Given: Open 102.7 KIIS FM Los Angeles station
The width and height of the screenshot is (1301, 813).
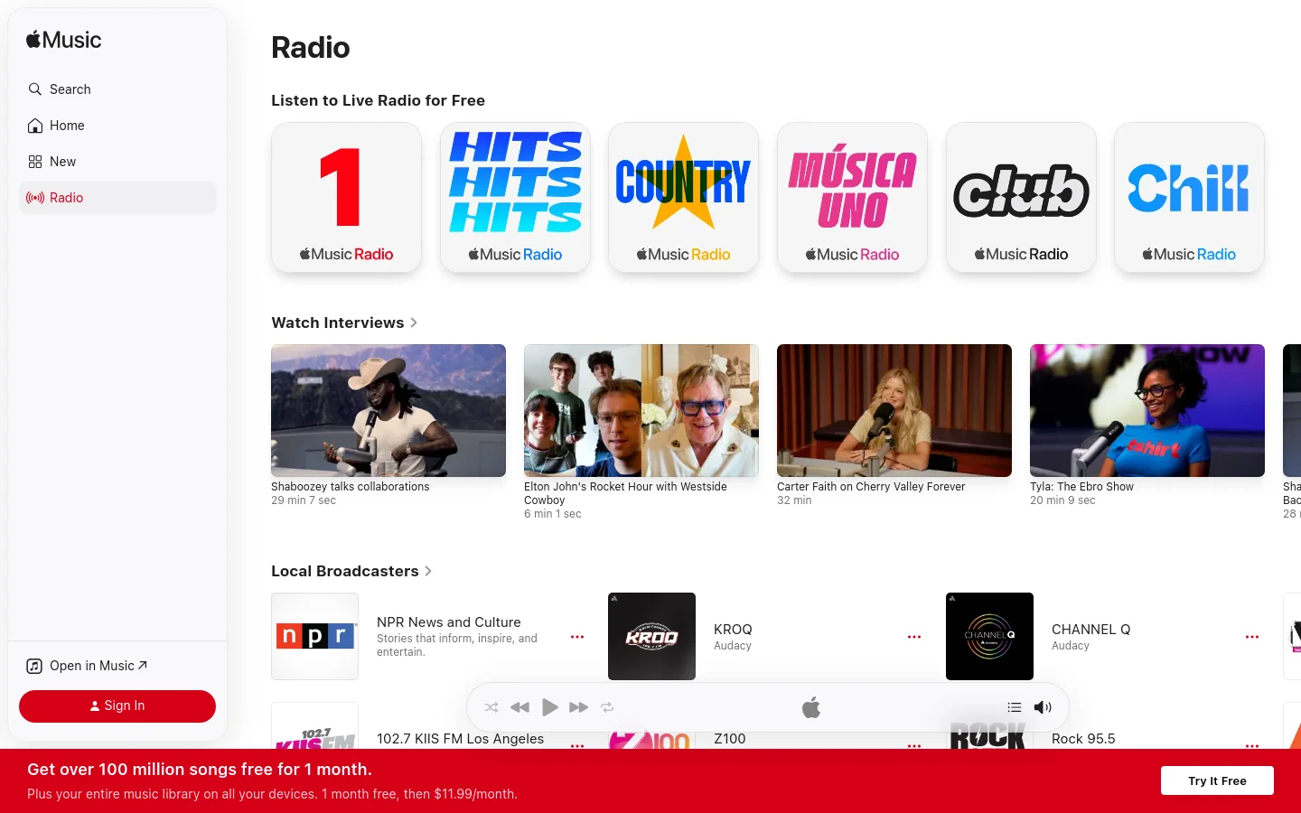Looking at the screenshot, I should (x=460, y=739).
